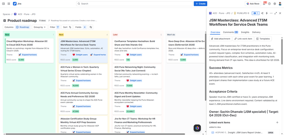Open ACE Pune Monthly Newsletter card

tap(137, 102)
